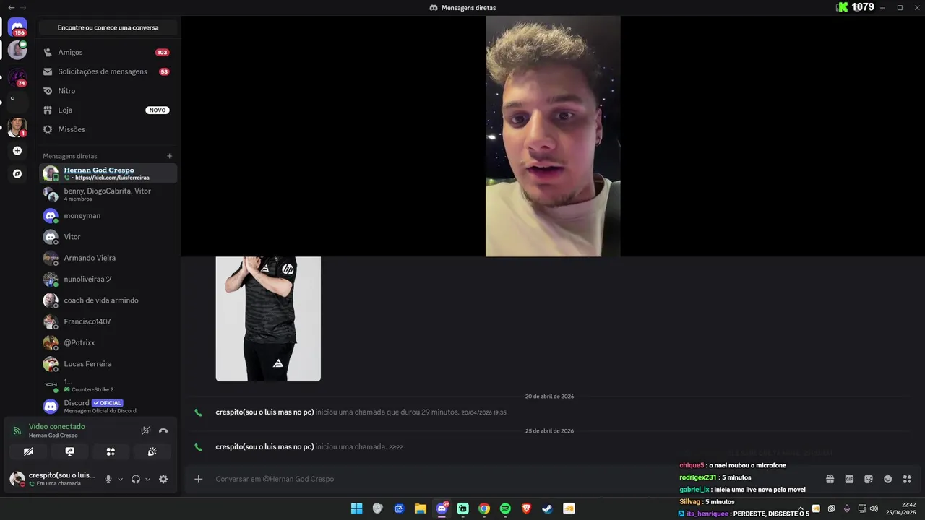
Task: Open Brave browser from the taskbar
Action: pyautogui.click(x=526, y=508)
